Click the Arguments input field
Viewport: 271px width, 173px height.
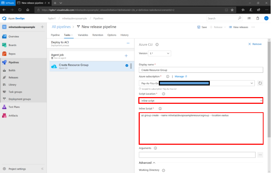[197, 155]
